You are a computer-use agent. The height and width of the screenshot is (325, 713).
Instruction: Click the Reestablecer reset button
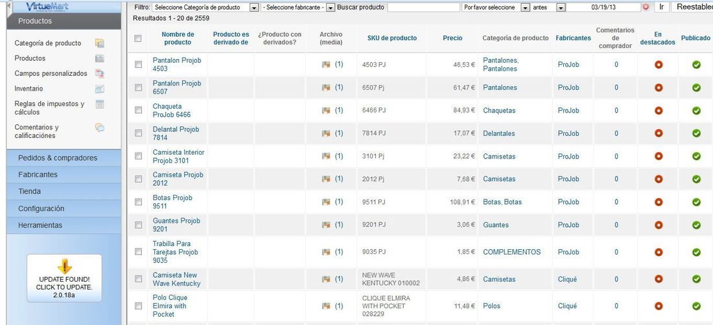coord(692,7)
